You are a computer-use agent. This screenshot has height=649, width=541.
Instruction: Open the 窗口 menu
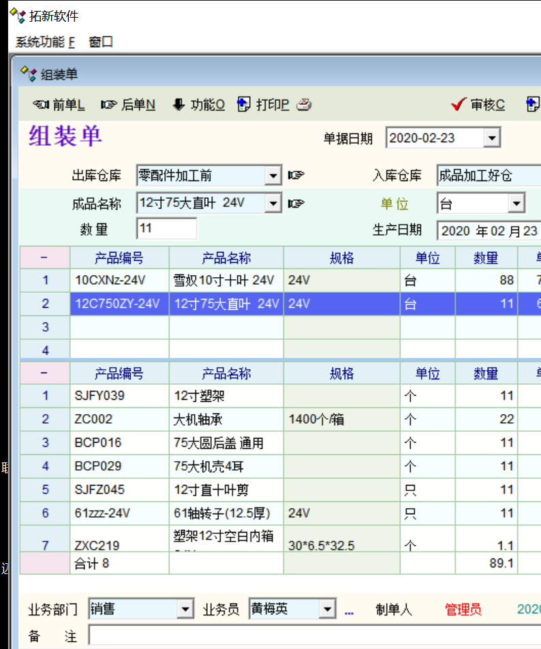(101, 42)
